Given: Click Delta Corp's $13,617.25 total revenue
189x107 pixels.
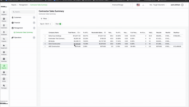Looking at the screenshot, I should 77,36.
